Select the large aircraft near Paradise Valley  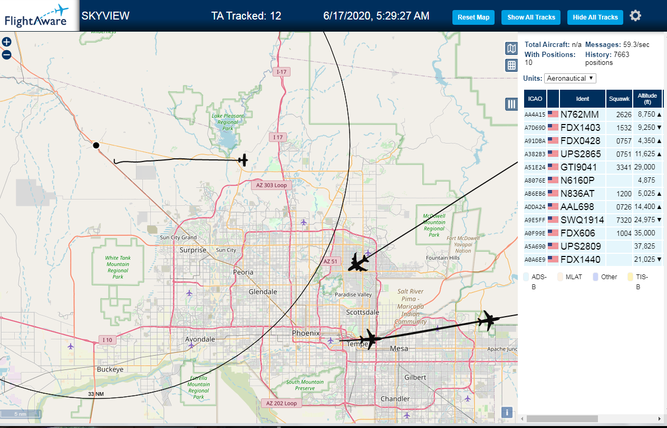359,262
